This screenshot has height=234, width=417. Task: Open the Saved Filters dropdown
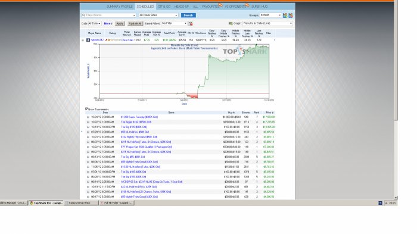pyautogui.click(x=174, y=23)
